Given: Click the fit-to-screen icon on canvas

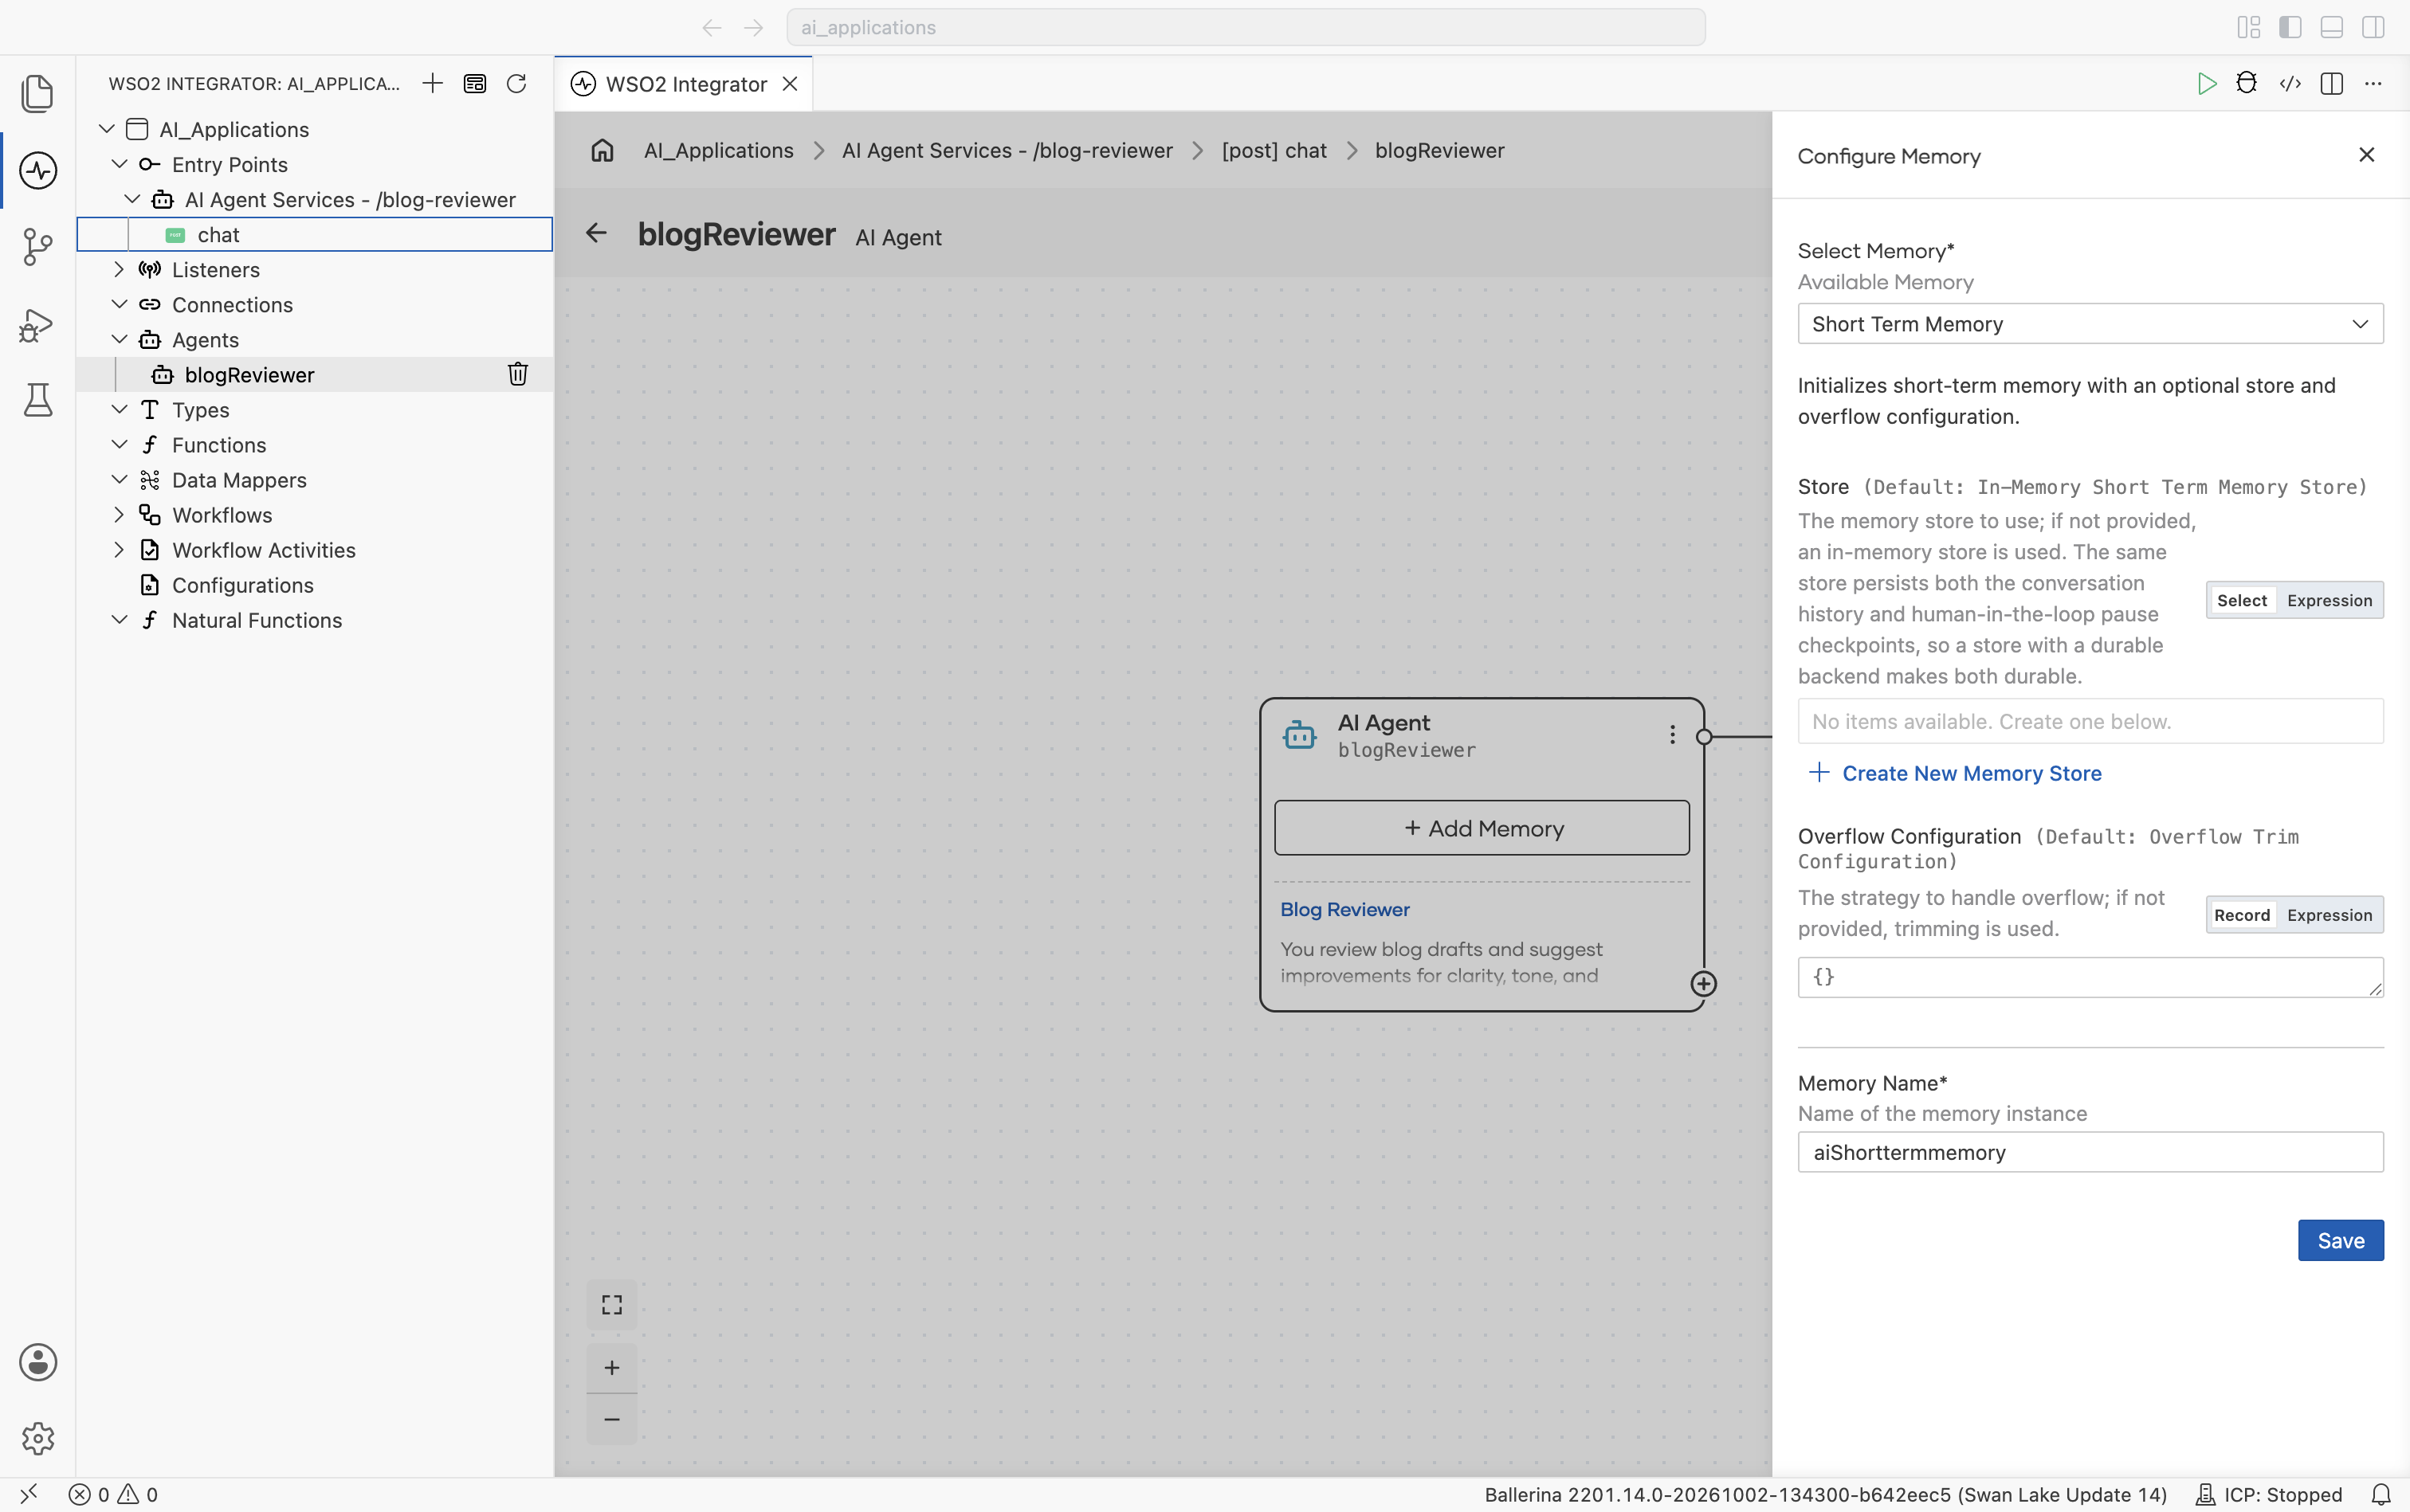Looking at the screenshot, I should [x=611, y=1305].
